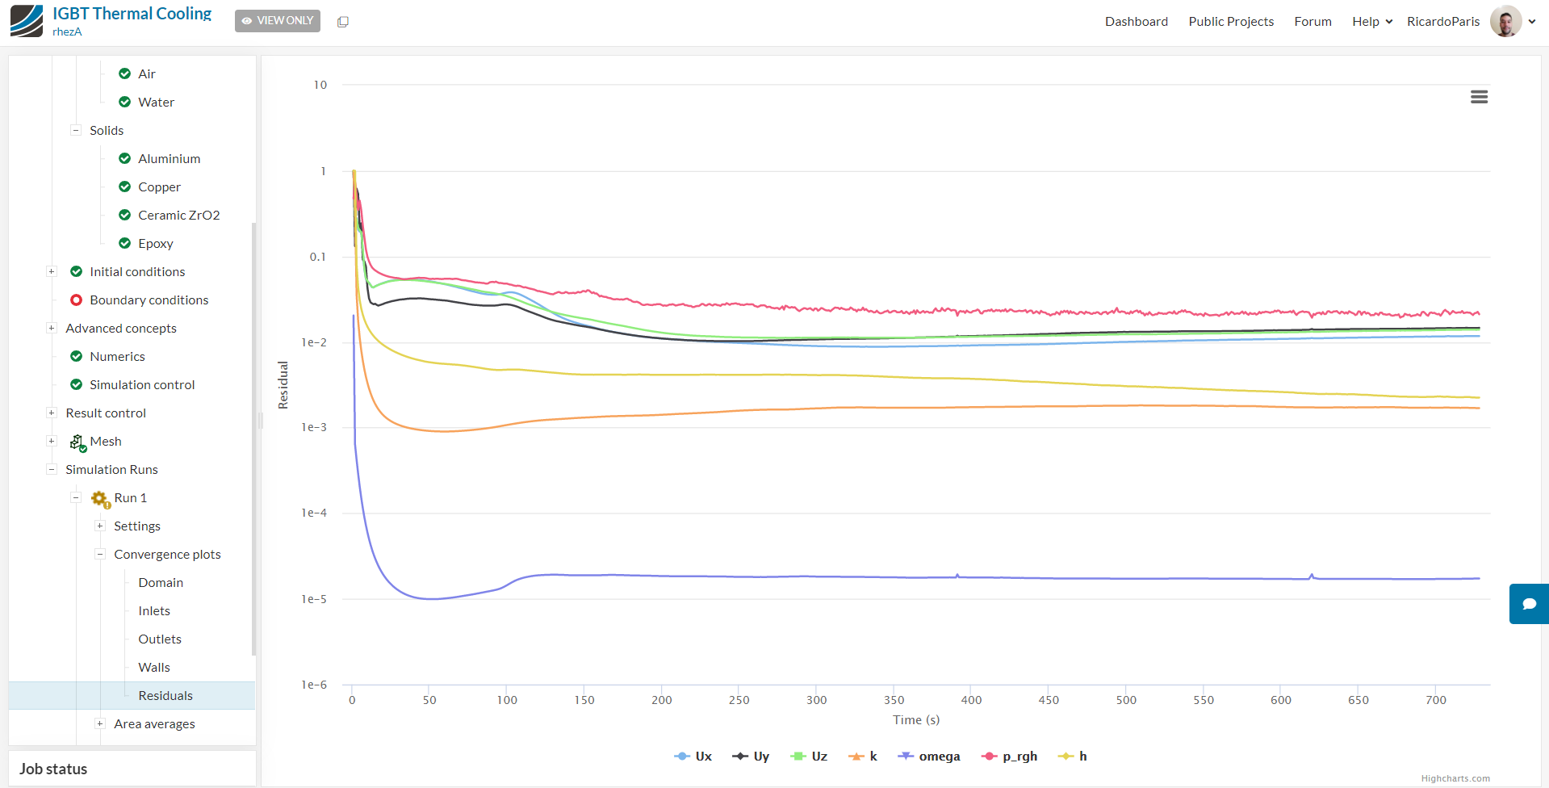
Task: Hide the p_rgh series via legend
Action: (x=1009, y=757)
